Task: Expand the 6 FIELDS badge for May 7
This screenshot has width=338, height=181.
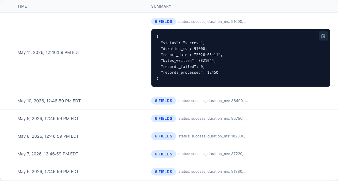Action: tap(163, 154)
